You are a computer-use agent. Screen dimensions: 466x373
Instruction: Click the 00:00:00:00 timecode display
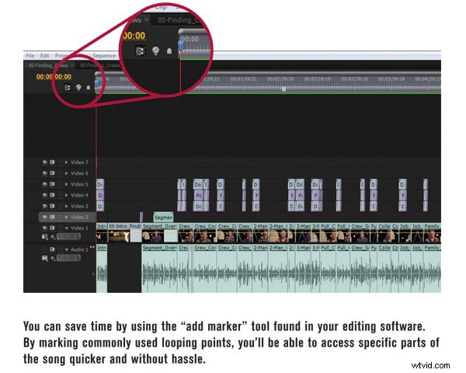pyautogui.click(x=54, y=77)
